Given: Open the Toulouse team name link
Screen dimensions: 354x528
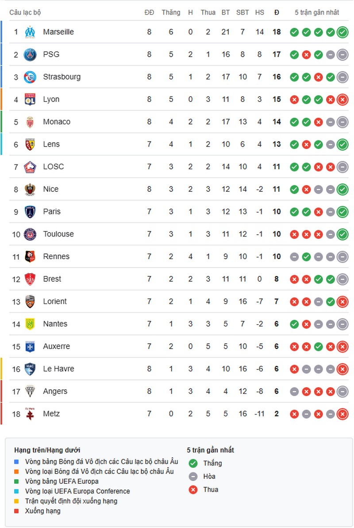Looking at the screenshot, I should coord(58,234).
